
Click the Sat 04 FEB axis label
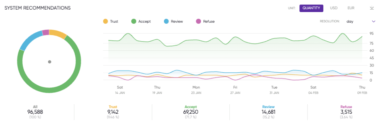pos(313,90)
